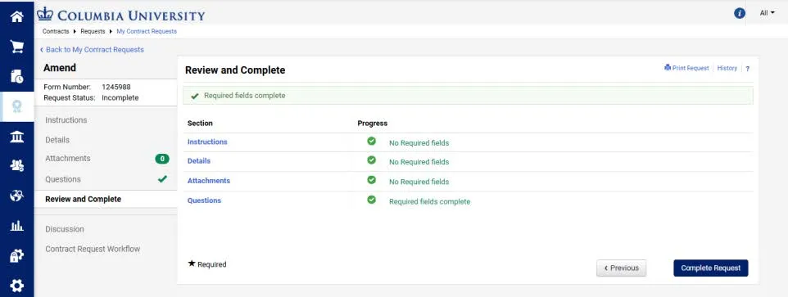Screen dimensions: 788x297
Task: Open the settings gear icon at bottom
Action: click(x=16, y=286)
